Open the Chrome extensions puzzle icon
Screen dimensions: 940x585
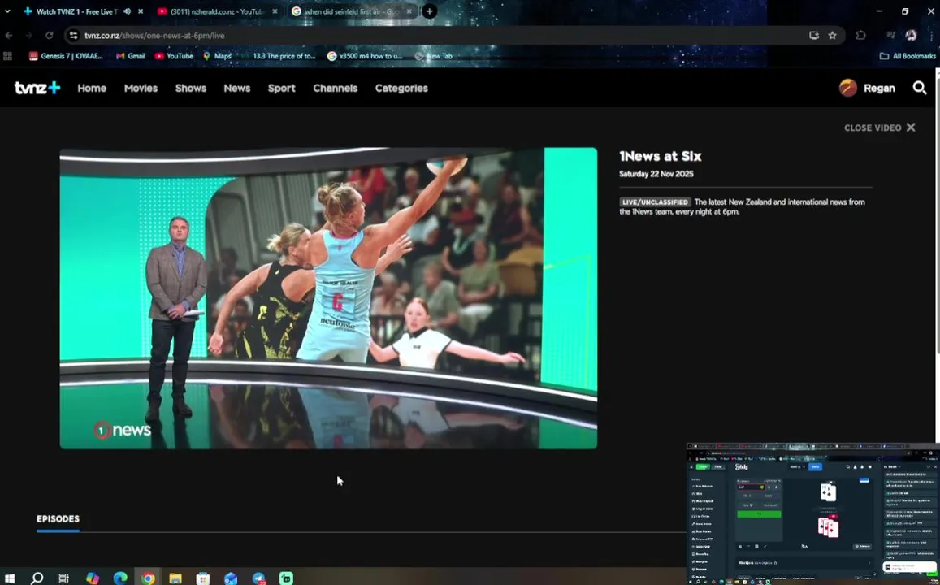(x=861, y=36)
